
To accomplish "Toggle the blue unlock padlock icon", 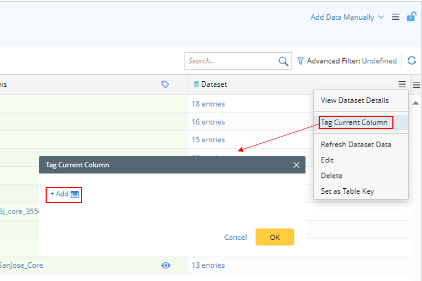I will 412,16.
